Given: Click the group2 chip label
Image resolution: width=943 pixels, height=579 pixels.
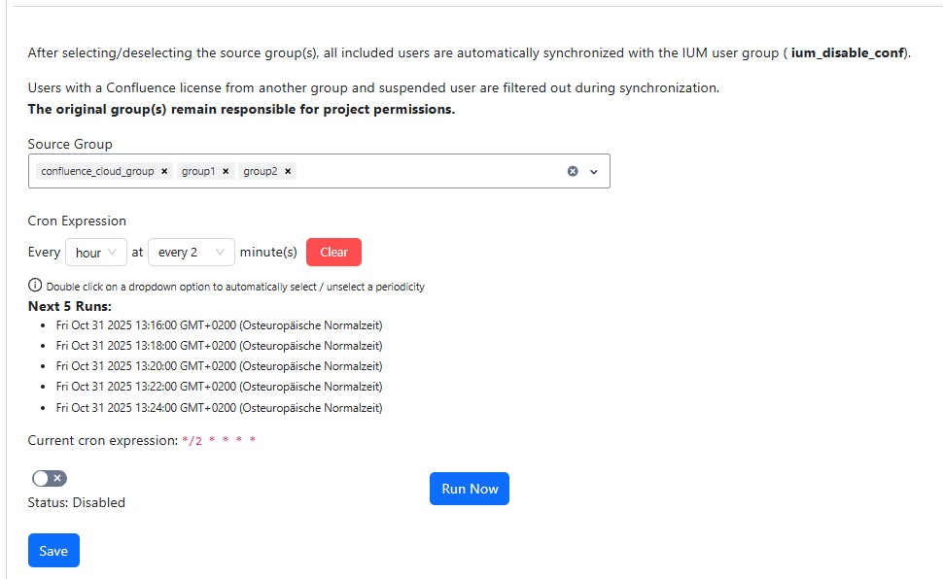Looking at the screenshot, I should [x=260, y=171].
